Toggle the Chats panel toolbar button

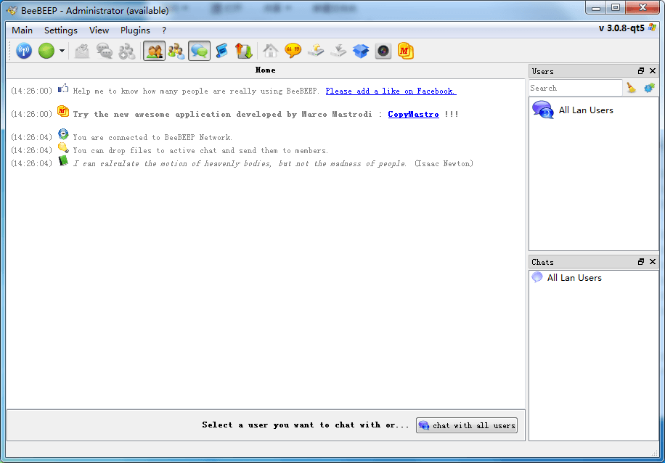tap(199, 51)
